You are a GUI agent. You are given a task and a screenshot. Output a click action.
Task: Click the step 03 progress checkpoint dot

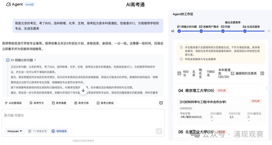(223, 31)
